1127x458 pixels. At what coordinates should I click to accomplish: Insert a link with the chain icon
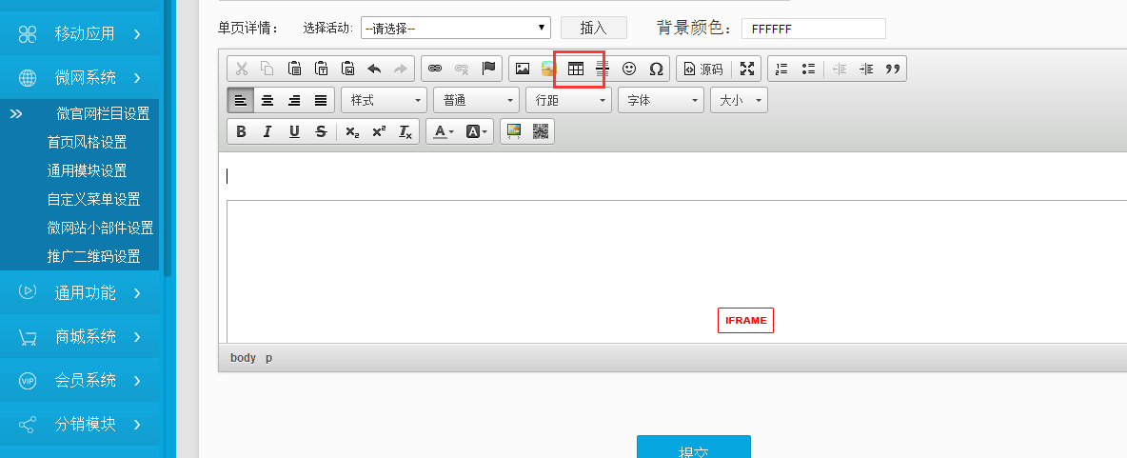click(x=435, y=69)
